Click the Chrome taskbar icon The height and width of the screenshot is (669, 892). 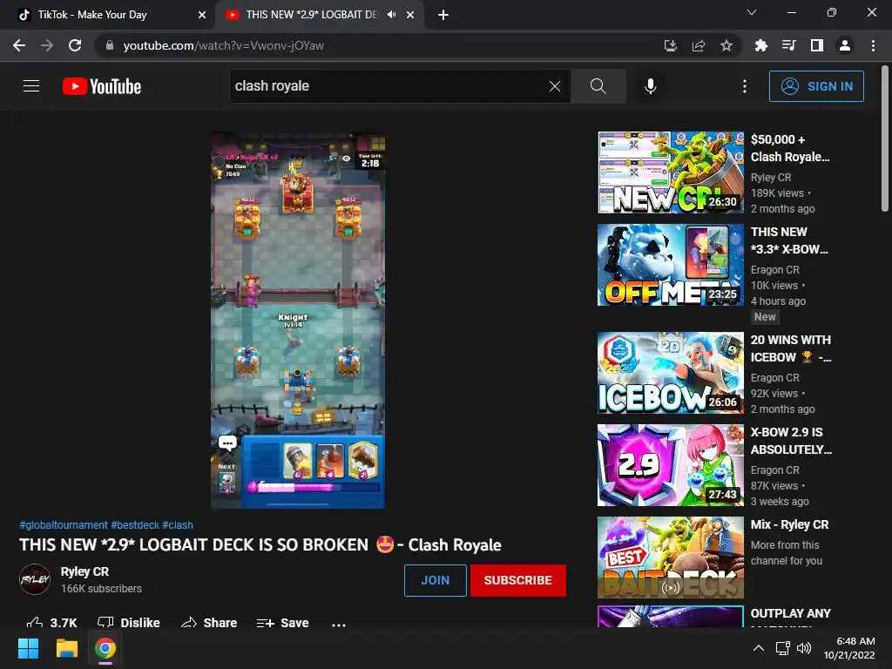click(x=105, y=648)
